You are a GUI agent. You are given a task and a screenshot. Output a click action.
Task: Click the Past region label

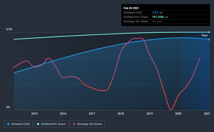click(205, 35)
